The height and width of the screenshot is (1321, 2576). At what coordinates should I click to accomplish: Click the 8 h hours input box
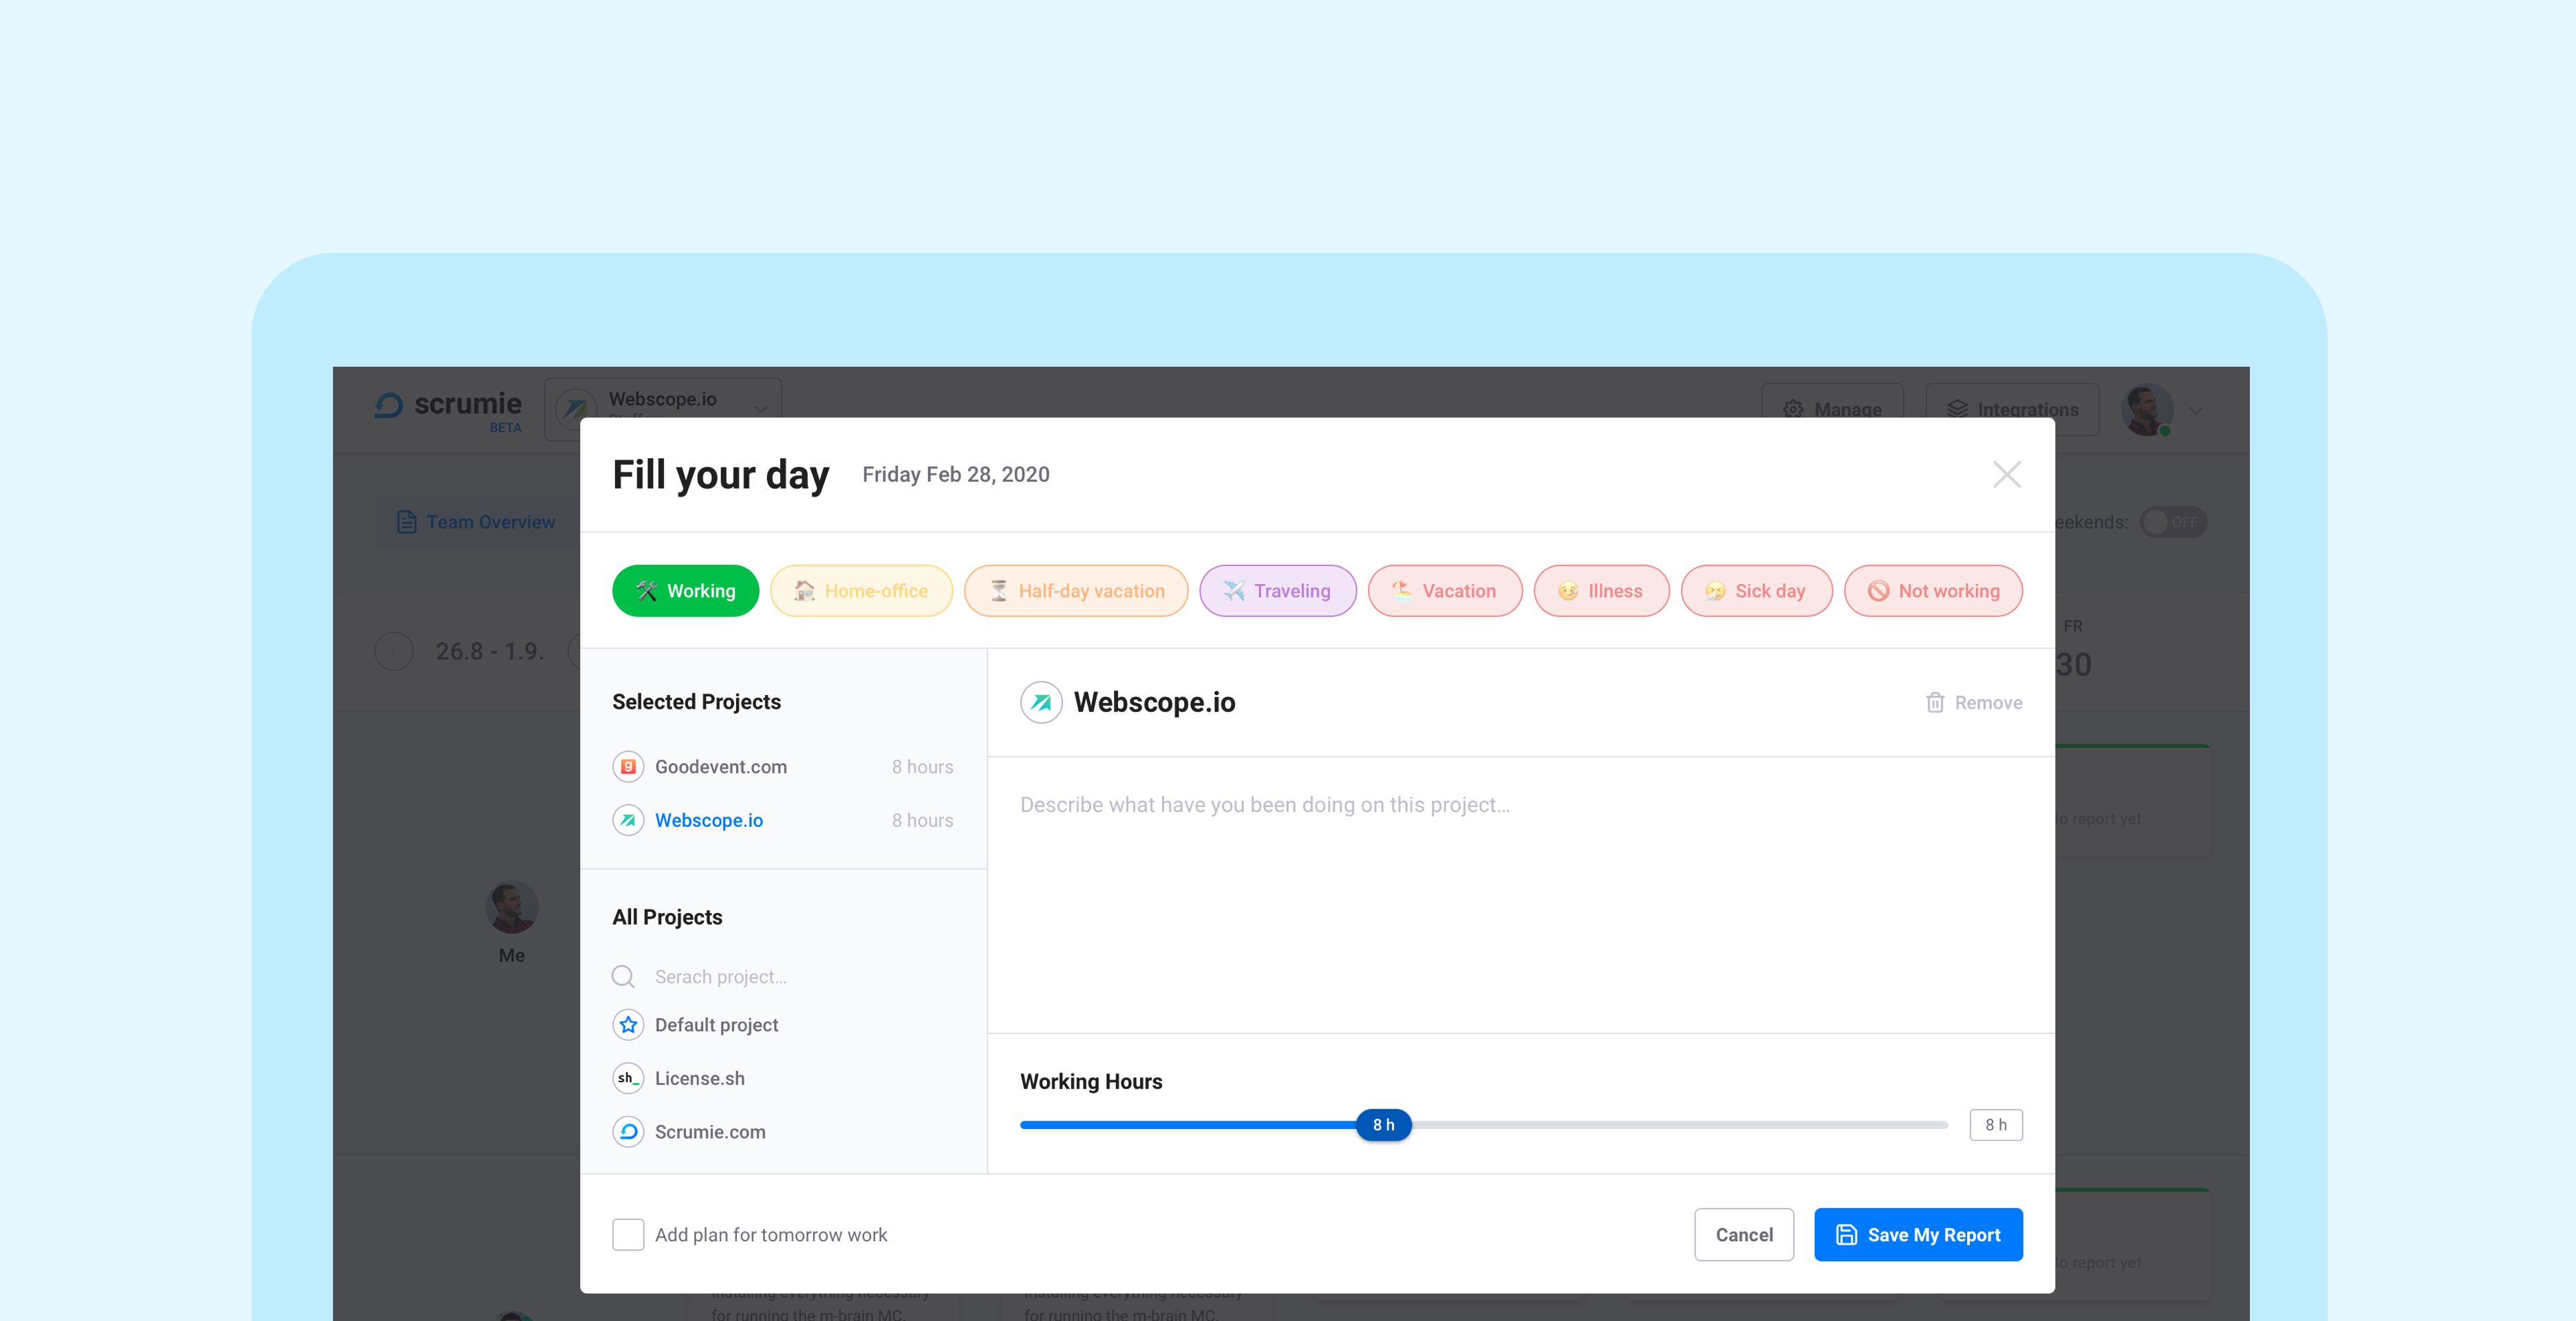coord(1996,1125)
